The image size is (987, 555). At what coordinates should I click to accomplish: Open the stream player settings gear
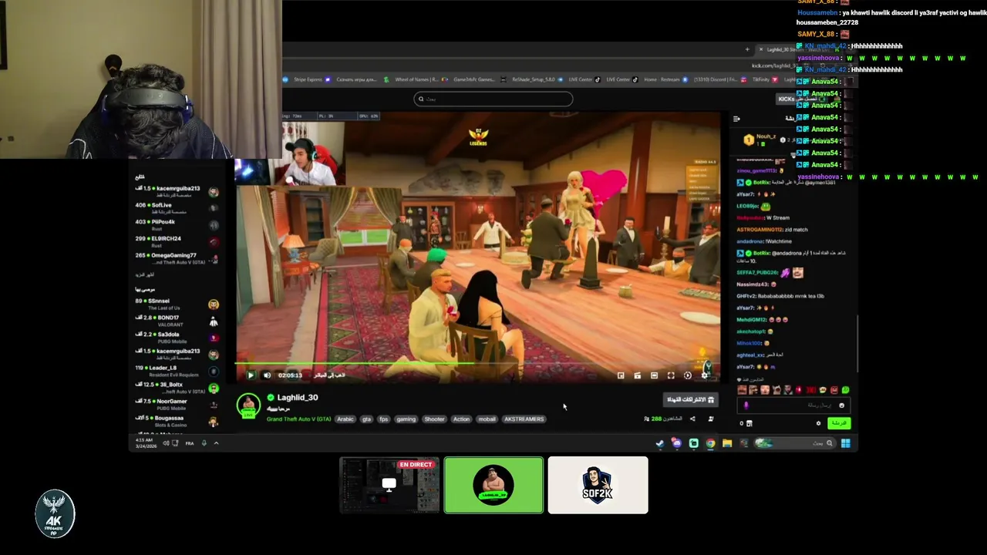click(705, 375)
